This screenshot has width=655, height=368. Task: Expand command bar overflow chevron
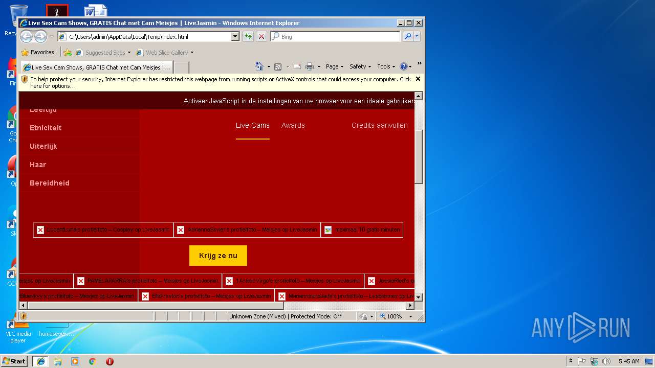point(419,63)
